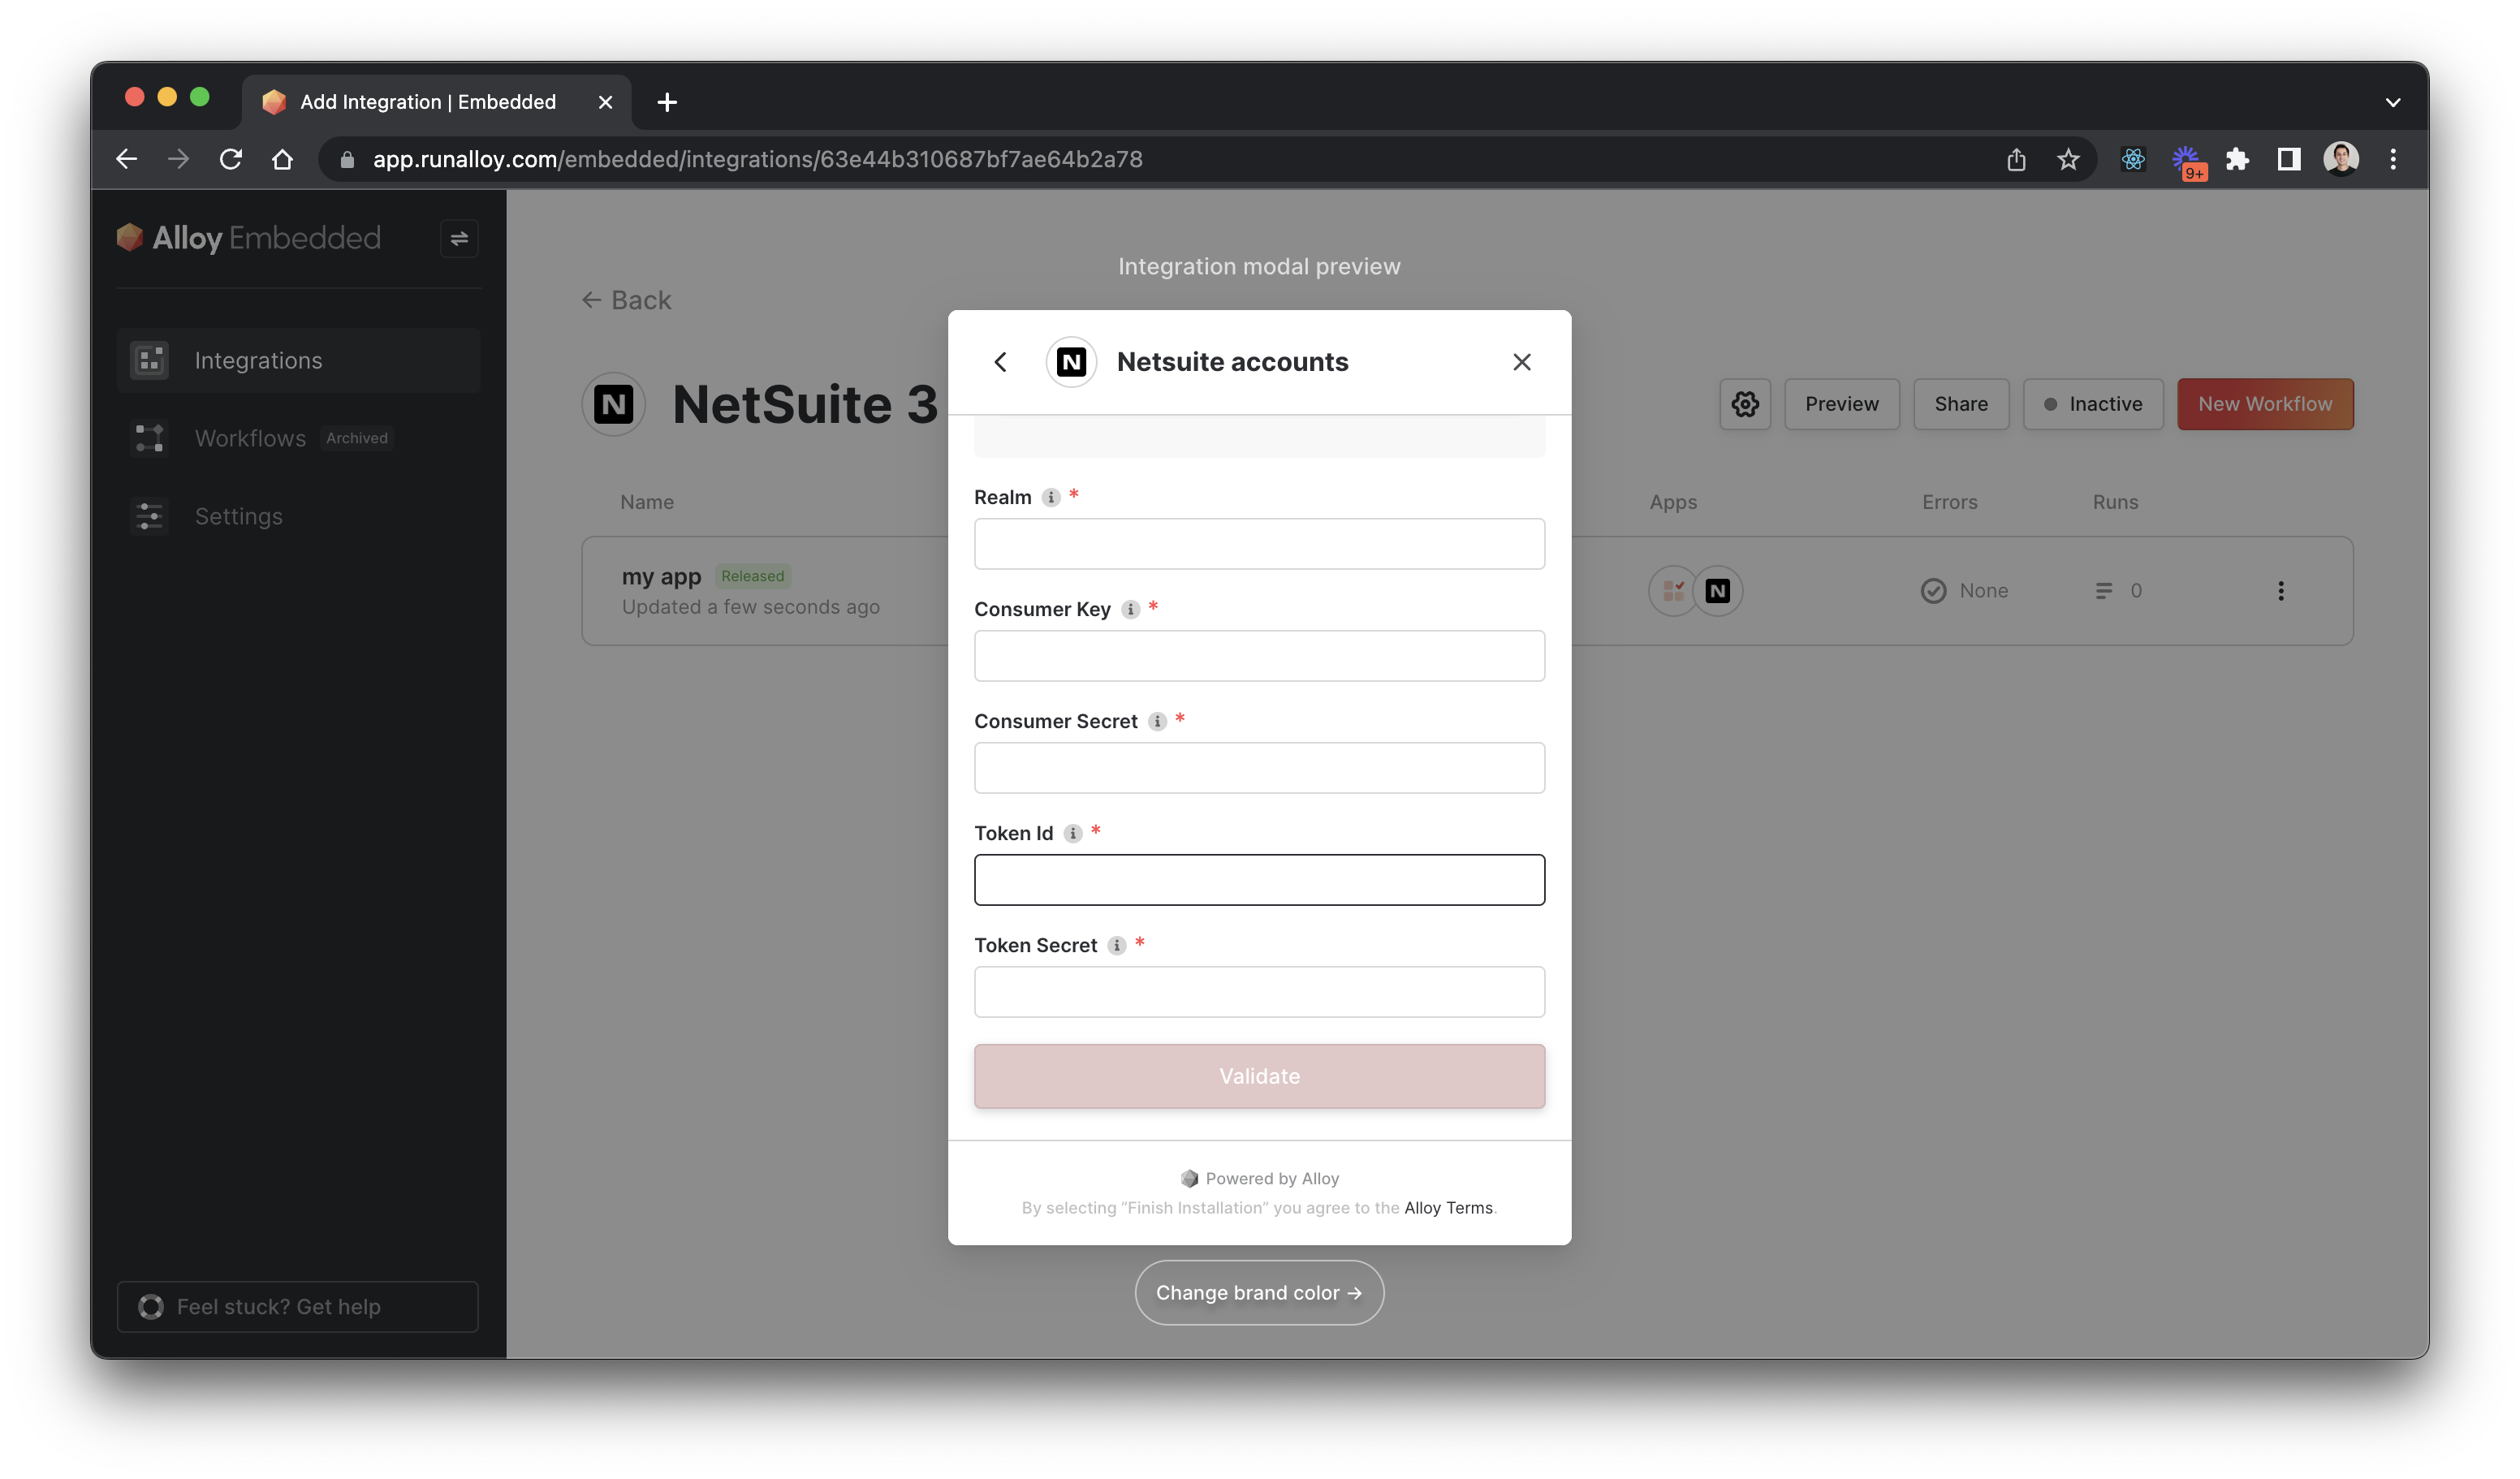Click Change brand color button
This screenshot has height=1479, width=2520.
point(1258,1292)
